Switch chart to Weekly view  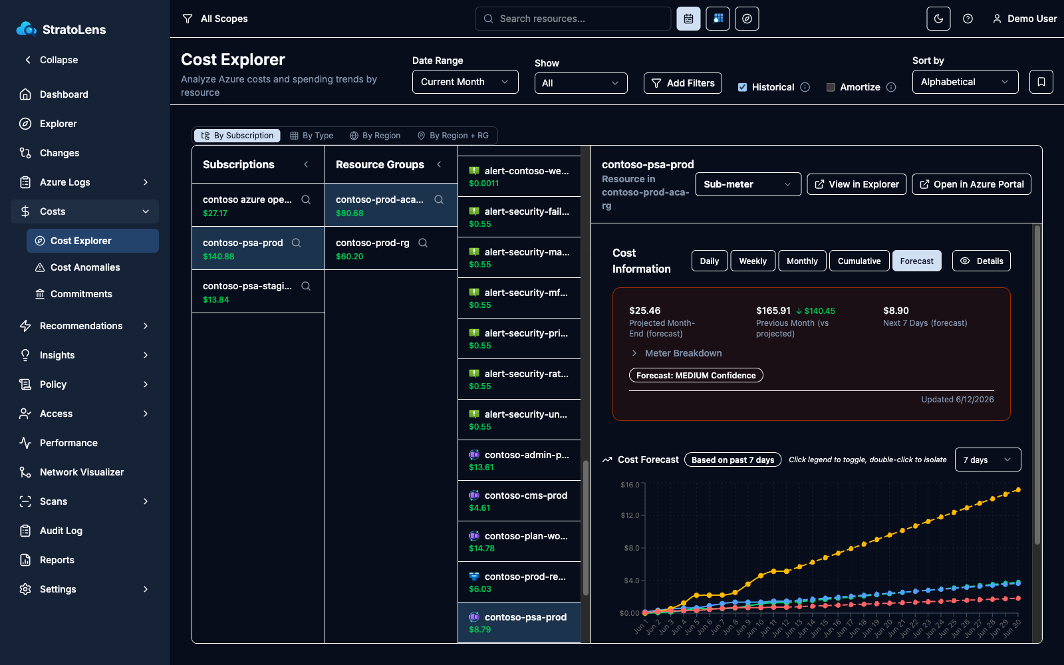point(753,261)
